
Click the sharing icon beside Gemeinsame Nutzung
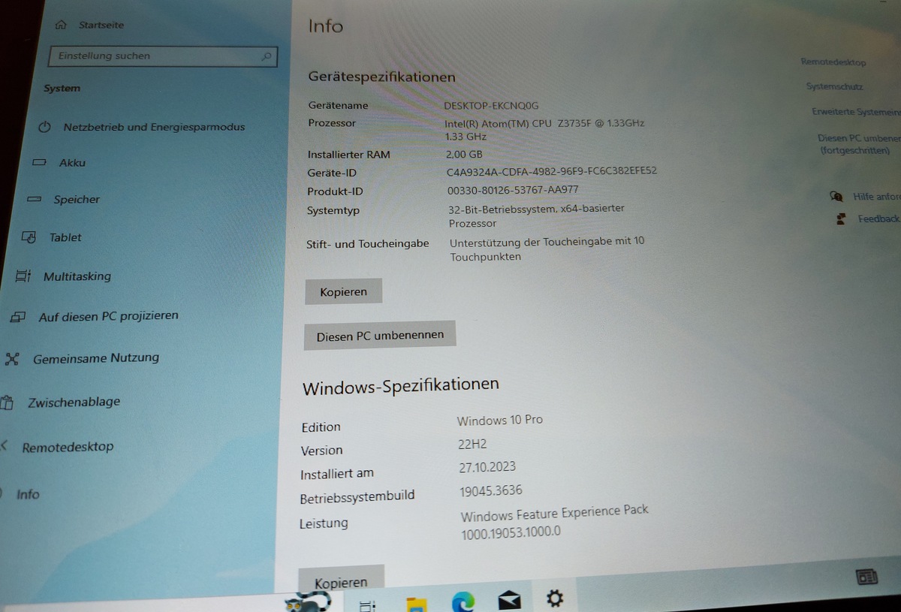click(12, 358)
